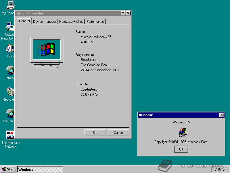Open the My Computer desktop icon
Screen dimensions: 230x173
pyautogui.click(x=10, y=5)
